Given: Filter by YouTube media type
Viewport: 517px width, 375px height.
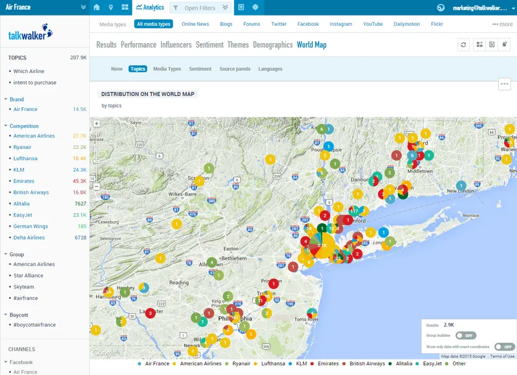Looking at the screenshot, I should tap(373, 24).
